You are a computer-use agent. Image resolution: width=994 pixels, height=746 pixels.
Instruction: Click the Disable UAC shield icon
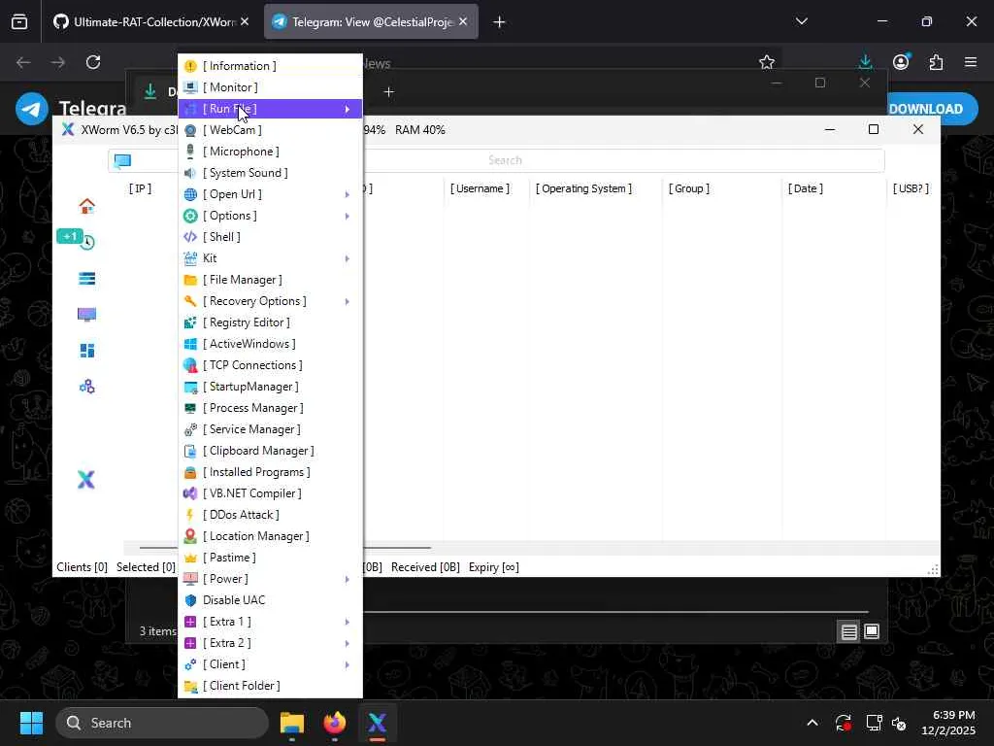click(190, 600)
